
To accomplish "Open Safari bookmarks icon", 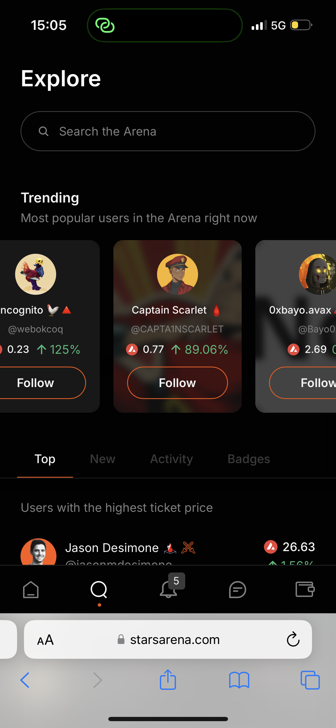I will 239,680.
